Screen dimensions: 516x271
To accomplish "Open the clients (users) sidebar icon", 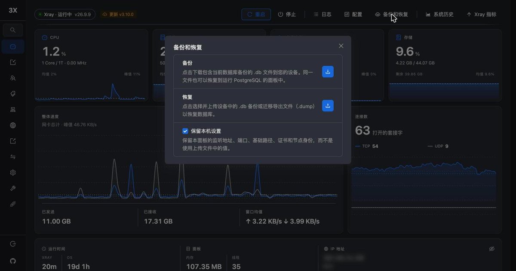I will pyautogui.click(x=13, y=78).
